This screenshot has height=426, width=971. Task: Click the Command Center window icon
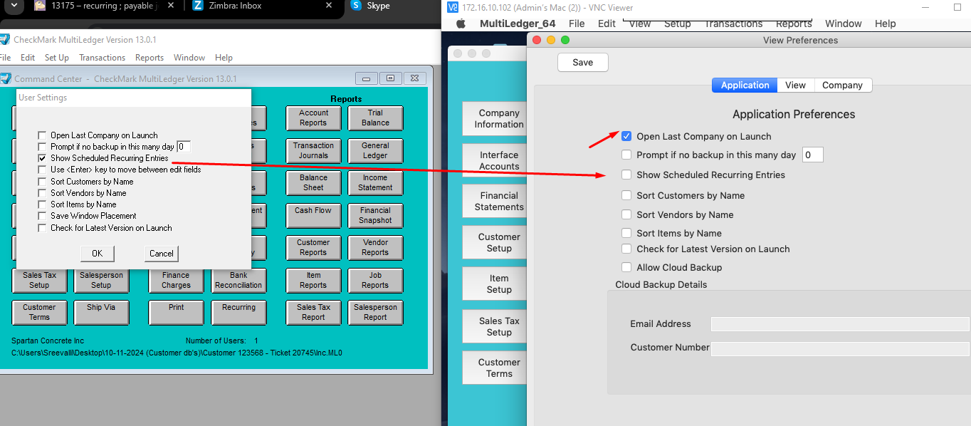pos(6,78)
